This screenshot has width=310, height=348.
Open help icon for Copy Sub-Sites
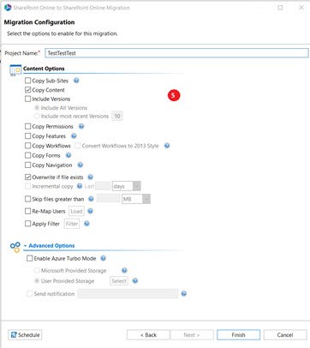tap(76, 81)
